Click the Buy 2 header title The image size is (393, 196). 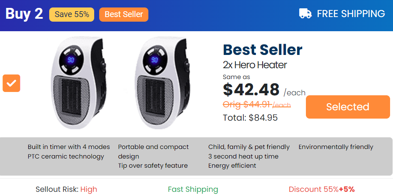click(x=24, y=14)
